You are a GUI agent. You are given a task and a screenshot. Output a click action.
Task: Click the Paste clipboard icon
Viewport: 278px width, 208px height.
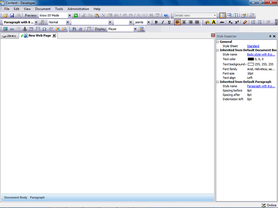(97, 16)
